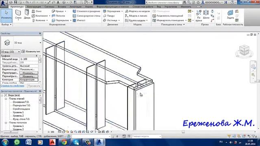This screenshot has height=146, width=260.
Task: Pick the Дверь door tool
Action: pos(27,15)
